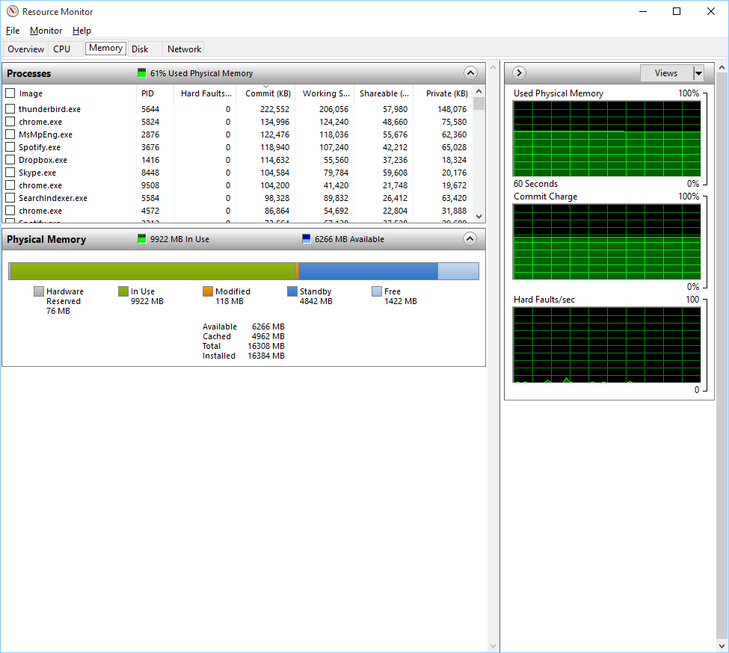The width and height of the screenshot is (729, 653).
Task: Click the green In Use segment of memory bar
Action: (153, 271)
